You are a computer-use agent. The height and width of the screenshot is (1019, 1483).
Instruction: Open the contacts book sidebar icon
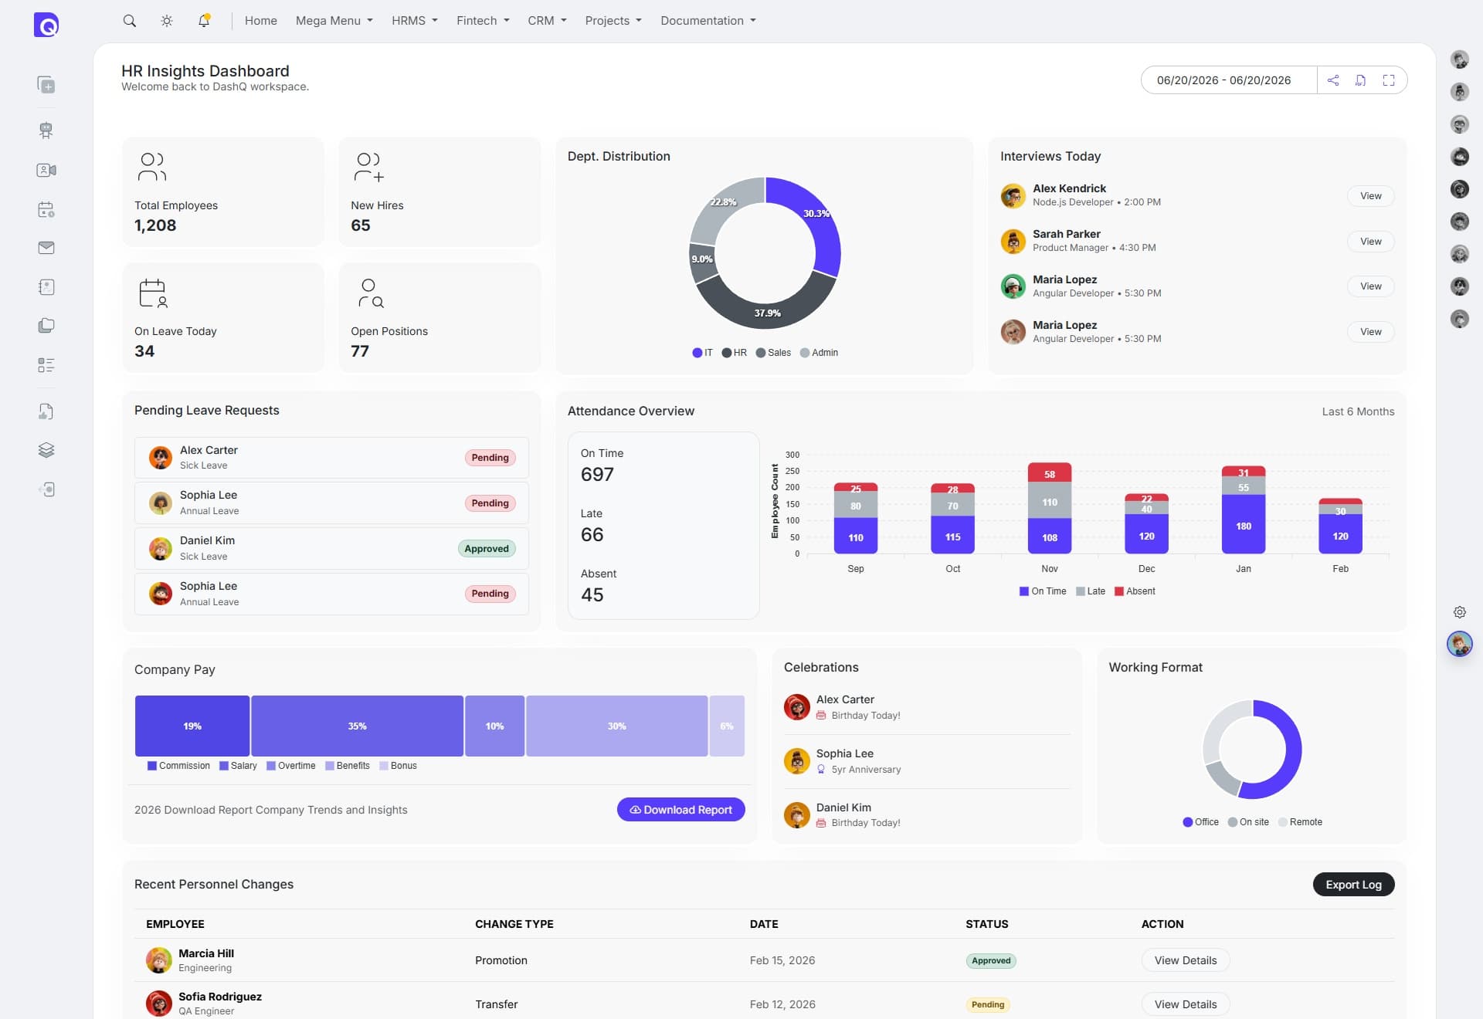tap(46, 287)
